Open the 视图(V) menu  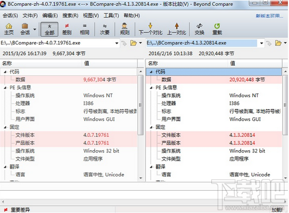(x=91, y=16)
